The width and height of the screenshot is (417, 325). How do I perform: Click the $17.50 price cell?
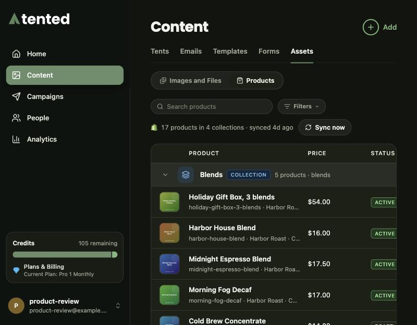pos(319,264)
